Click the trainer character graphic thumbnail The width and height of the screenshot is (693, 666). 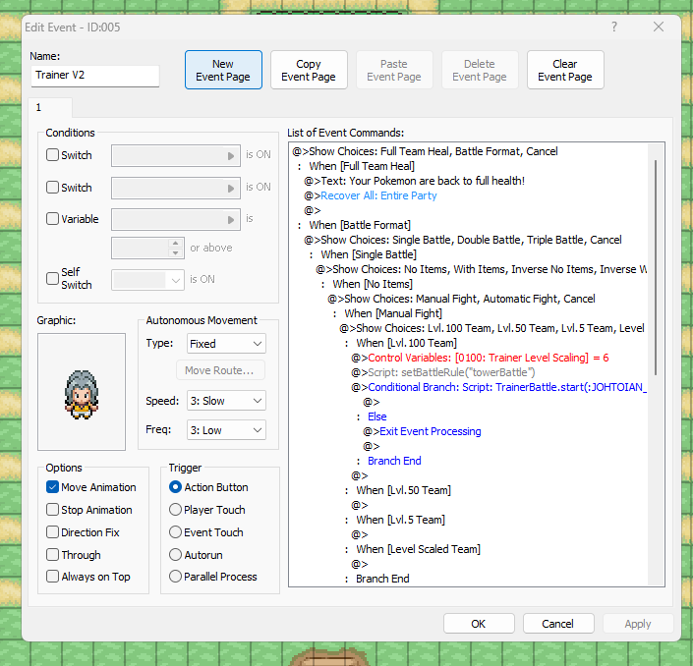82,390
